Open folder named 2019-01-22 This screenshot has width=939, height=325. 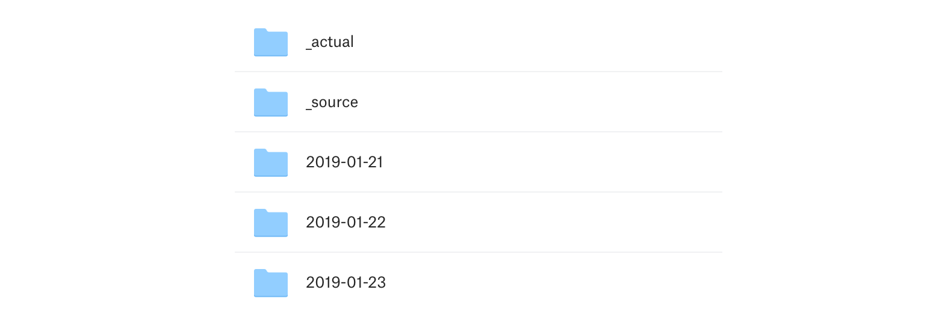pos(346,223)
